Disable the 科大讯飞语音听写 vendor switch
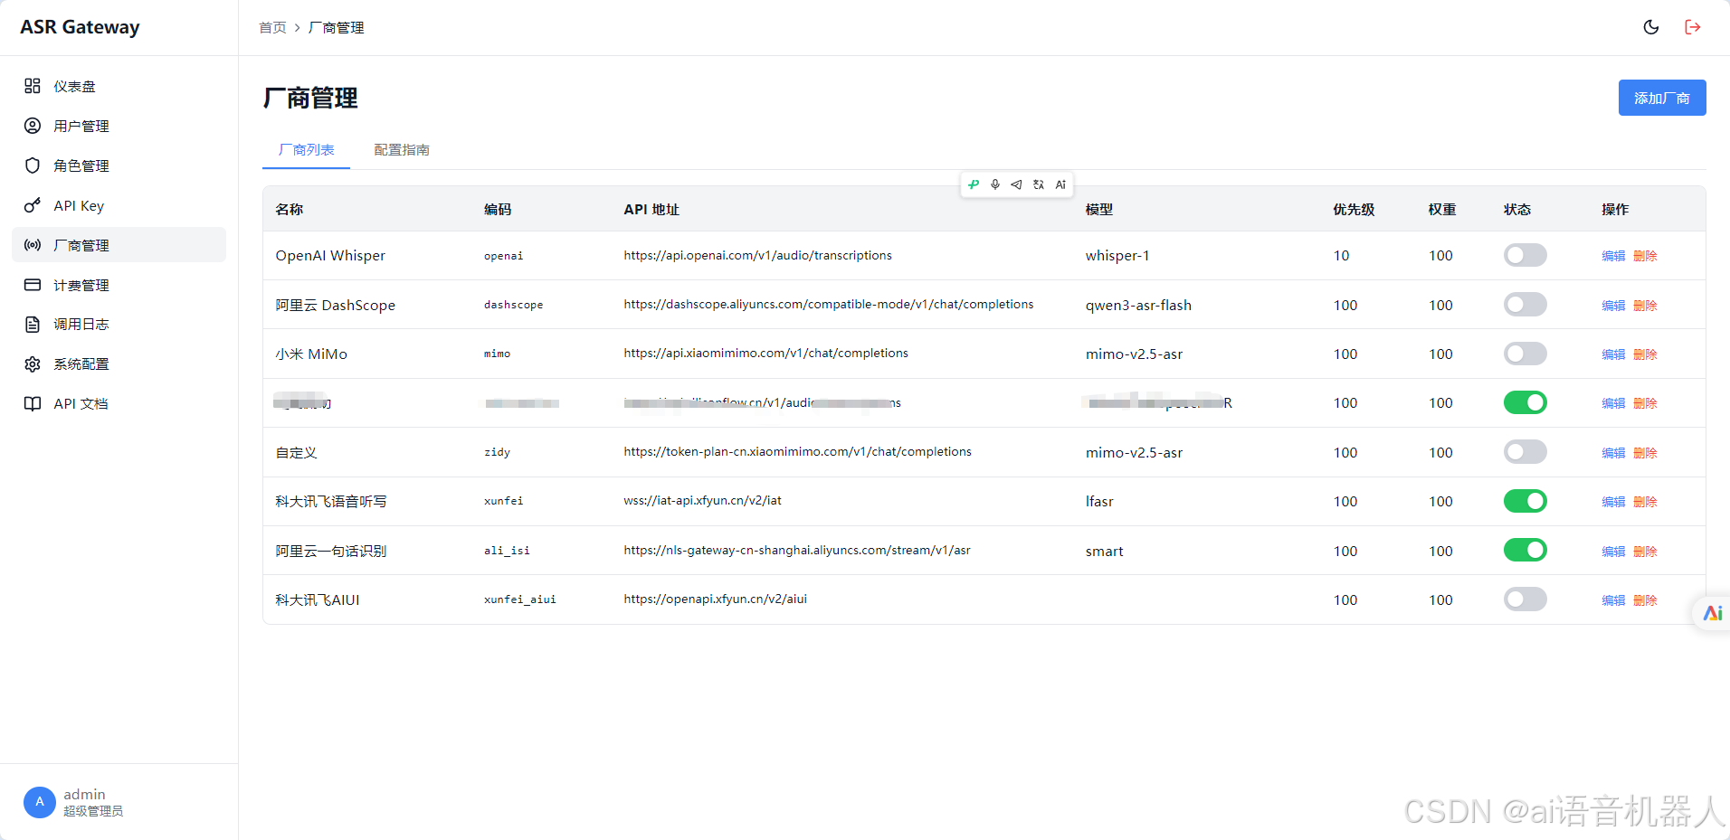 click(x=1526, y=501)
